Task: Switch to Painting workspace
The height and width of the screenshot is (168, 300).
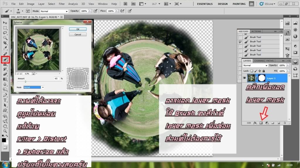Action: pyautogui.click(x=239, y=4)
